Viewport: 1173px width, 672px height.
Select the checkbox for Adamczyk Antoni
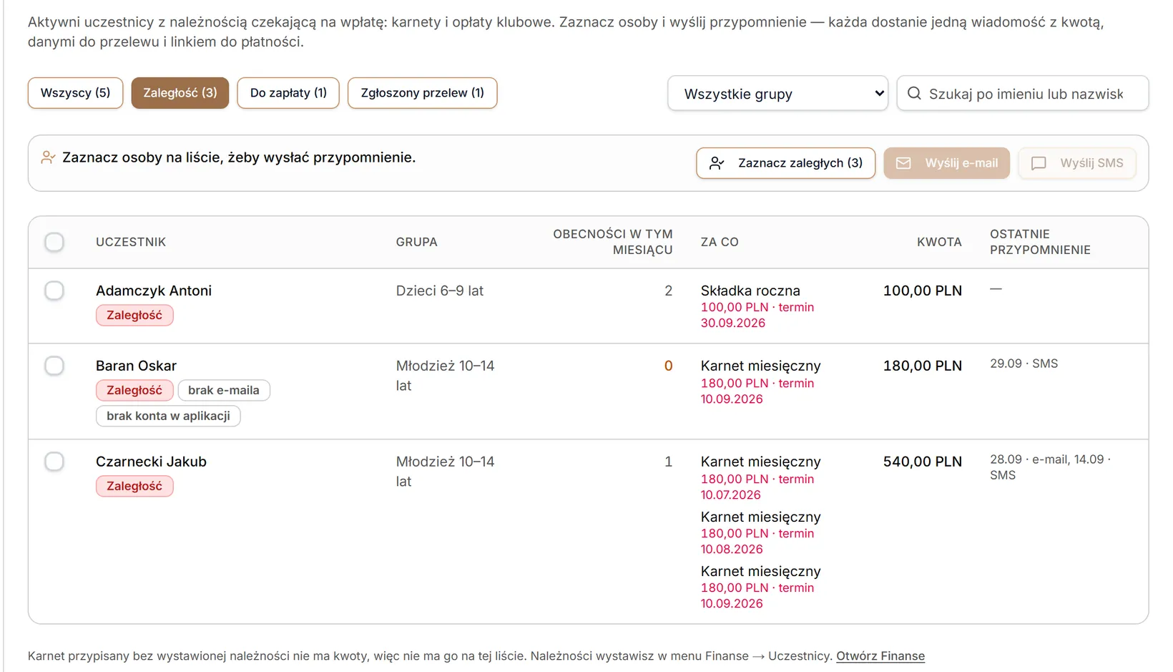pyautogui.click(x=54, y=291)
